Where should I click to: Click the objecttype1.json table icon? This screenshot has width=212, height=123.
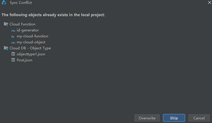point(13,54)
